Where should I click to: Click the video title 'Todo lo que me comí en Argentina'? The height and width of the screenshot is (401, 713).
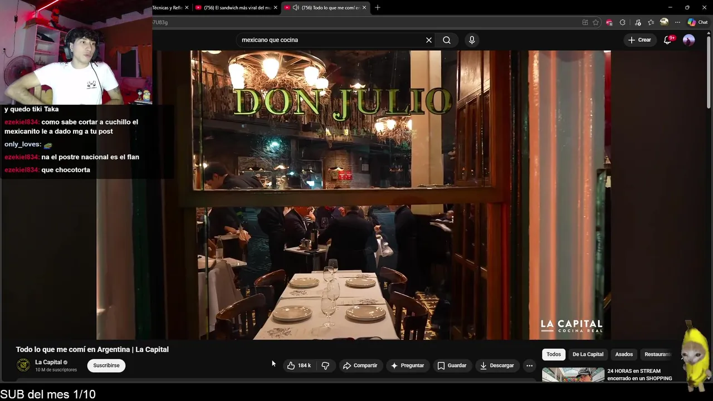click(x=92, y=349)
